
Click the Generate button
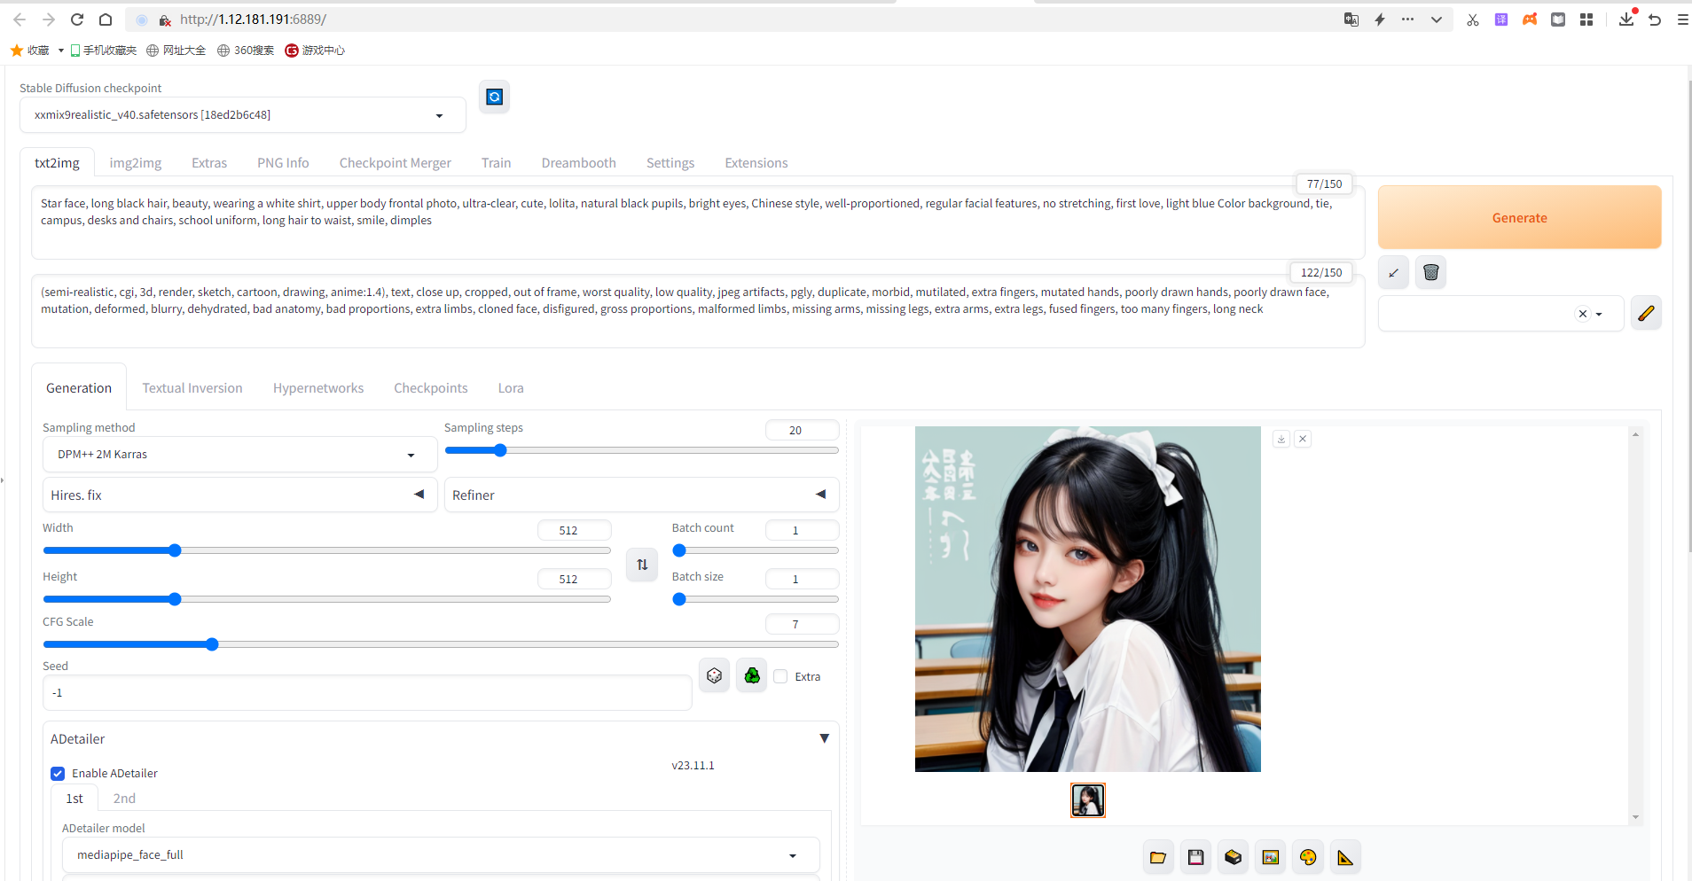click(x=1518, y=217)
